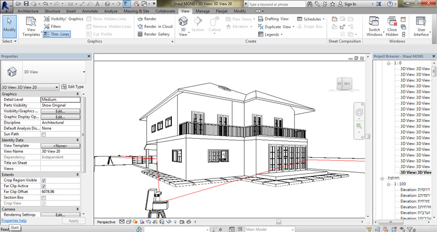The image size is (437, 232).
Task: Open Render in Cloud
Action: click(155, 26)
